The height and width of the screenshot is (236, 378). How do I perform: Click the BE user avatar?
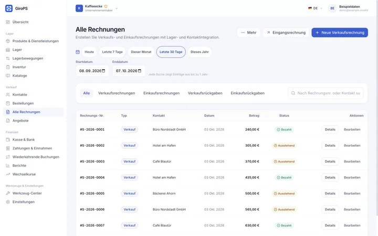click(332, 8)
